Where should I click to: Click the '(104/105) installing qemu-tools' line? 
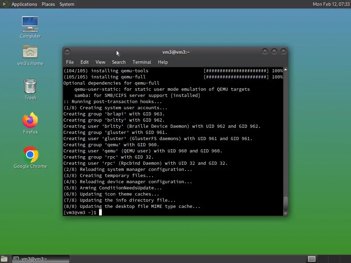click(x=173, y=71)
